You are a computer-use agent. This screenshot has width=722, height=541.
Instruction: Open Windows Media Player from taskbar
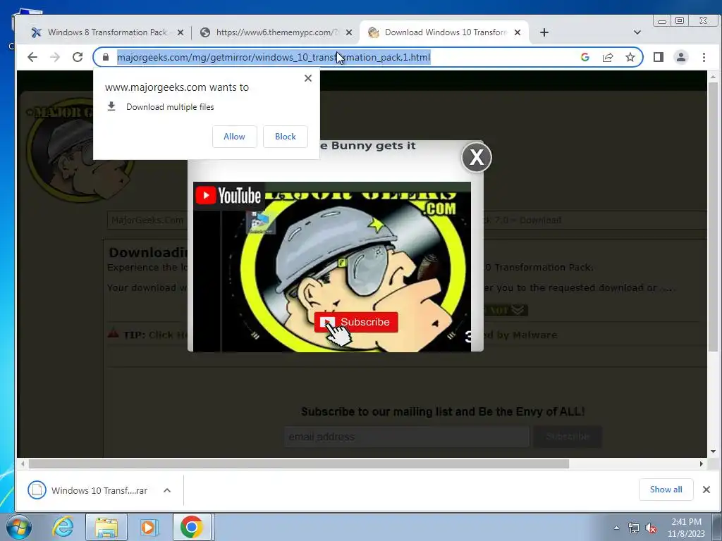point(148,527)
